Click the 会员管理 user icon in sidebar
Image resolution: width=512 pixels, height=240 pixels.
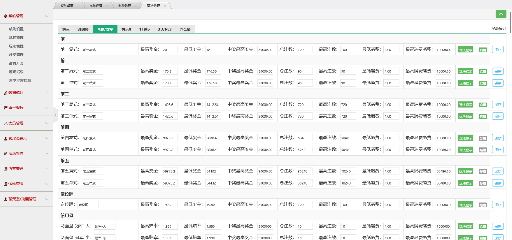click(5, 123)
